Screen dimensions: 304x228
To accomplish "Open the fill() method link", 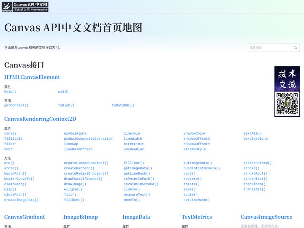I will (70, 195).
